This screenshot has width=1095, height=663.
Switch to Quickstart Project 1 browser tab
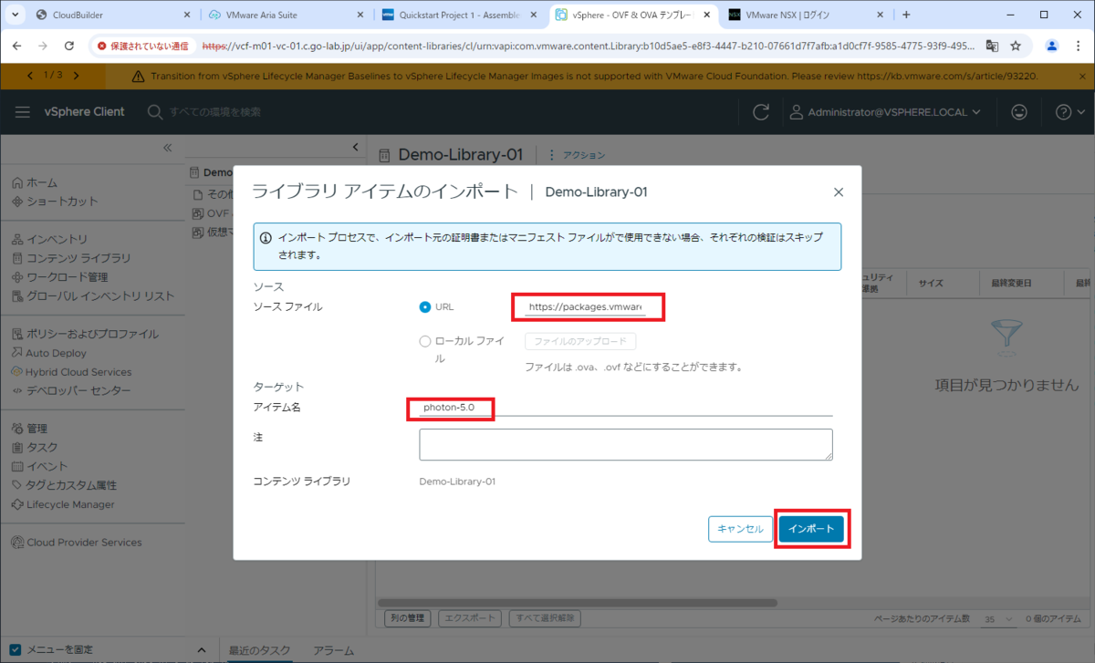pos(461,15)
